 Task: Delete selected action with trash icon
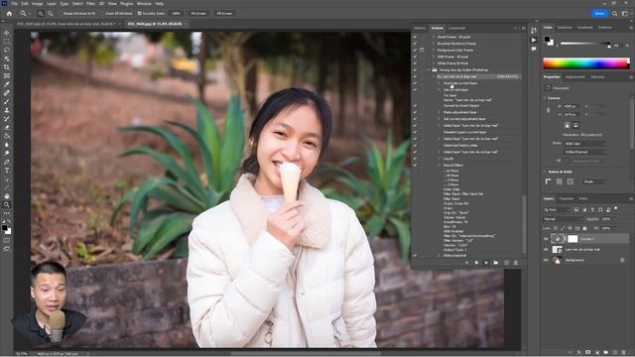pos(516,263)
